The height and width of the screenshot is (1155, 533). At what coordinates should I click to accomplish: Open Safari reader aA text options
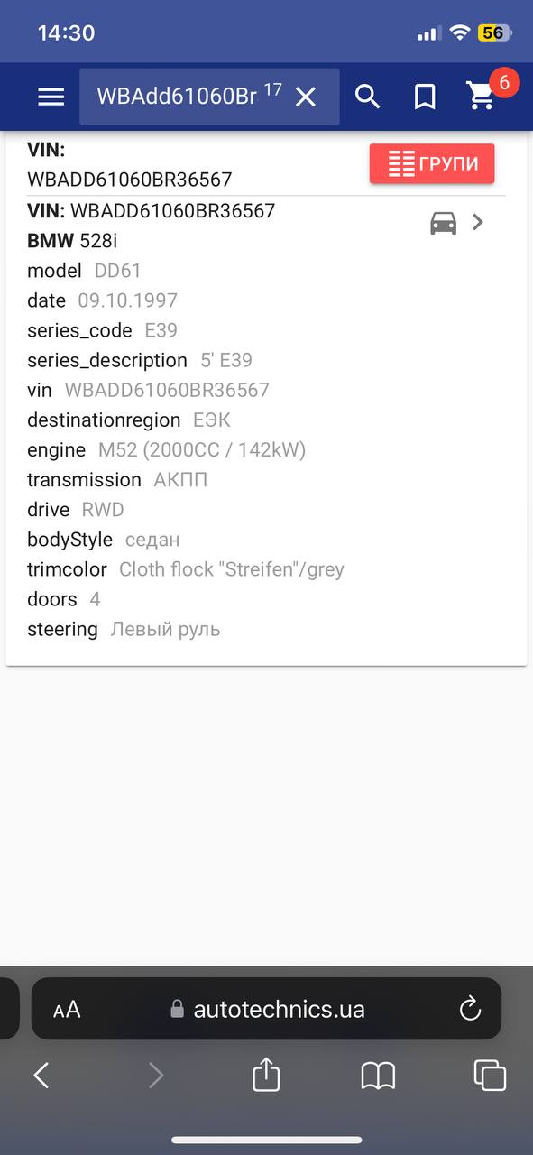(67, 1010)
